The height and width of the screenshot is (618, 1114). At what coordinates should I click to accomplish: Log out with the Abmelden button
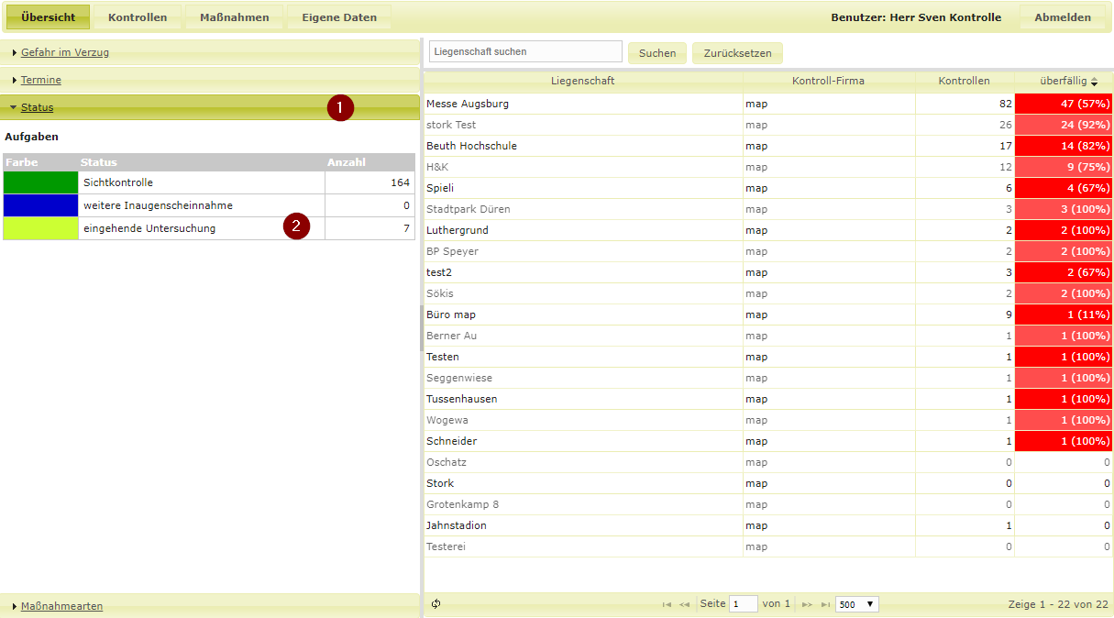click(x=1063, y=17)
